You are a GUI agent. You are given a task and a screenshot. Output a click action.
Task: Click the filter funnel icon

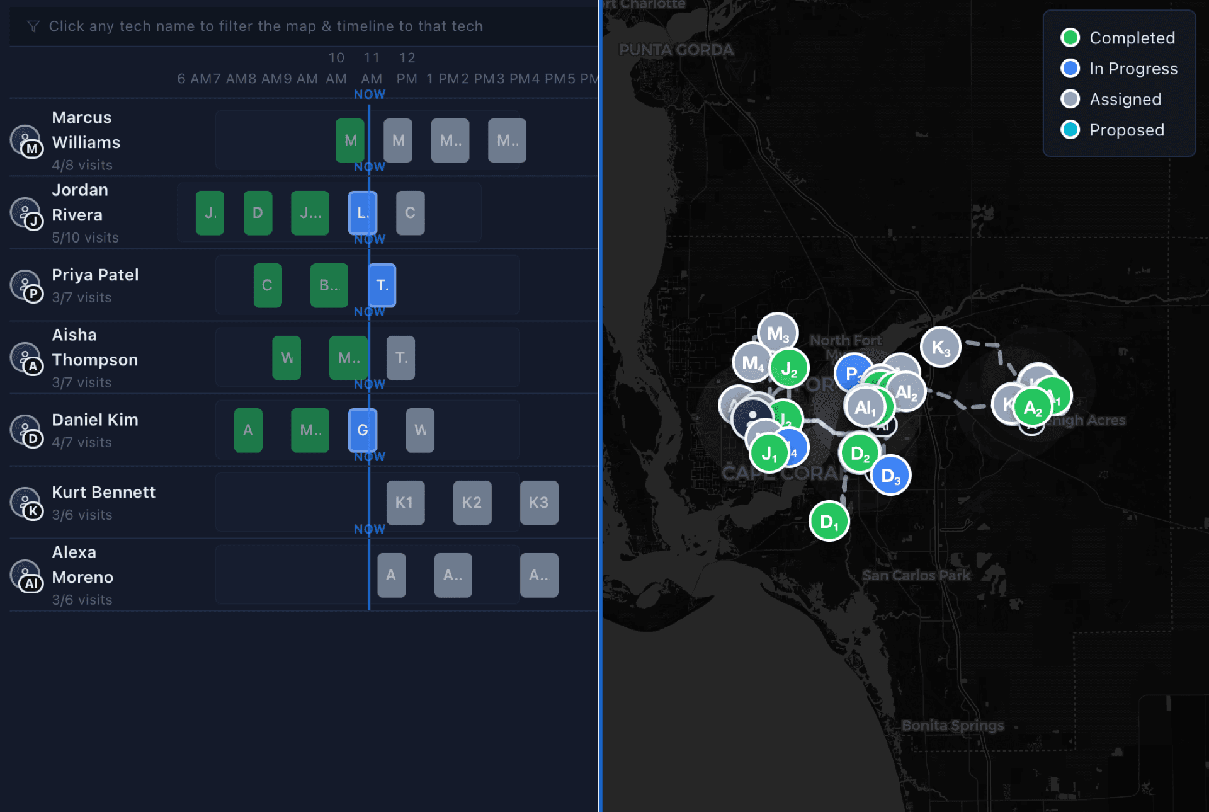click(32, 26)
